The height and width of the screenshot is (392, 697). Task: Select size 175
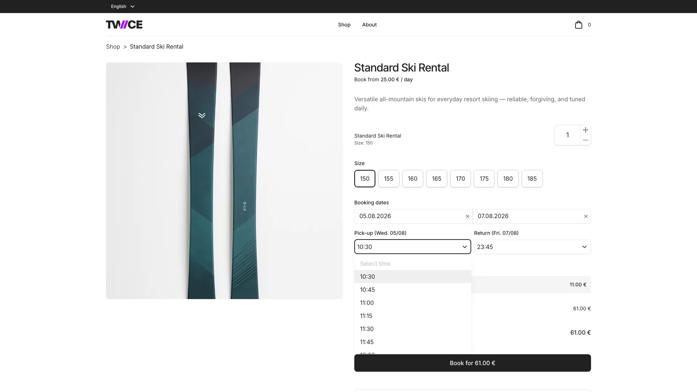click(x=484, y=179)
